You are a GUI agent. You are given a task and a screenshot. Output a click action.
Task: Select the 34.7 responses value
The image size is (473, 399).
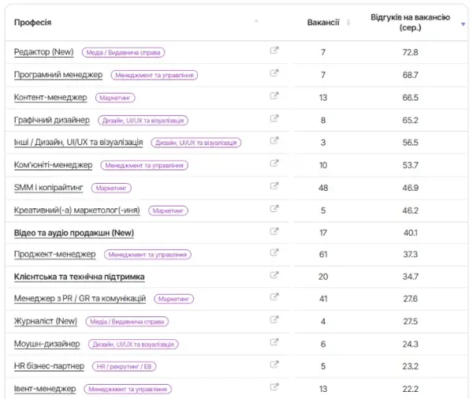[x=410, y=277]
